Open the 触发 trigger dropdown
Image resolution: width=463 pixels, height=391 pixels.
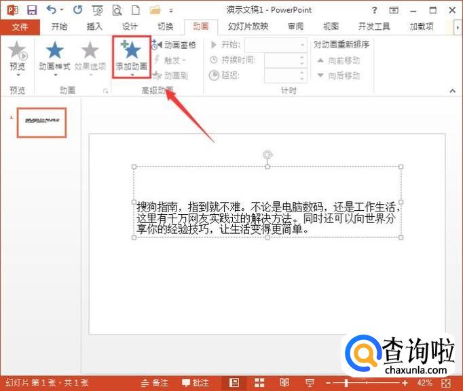[170, 61]
